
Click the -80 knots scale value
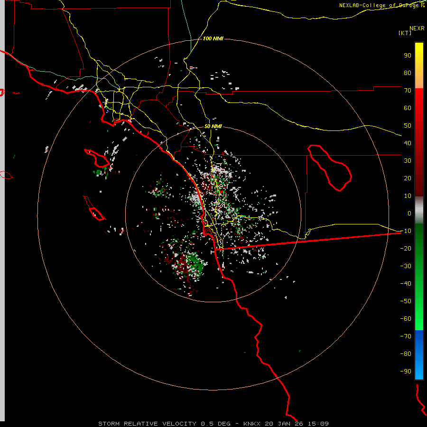[406, 354]
